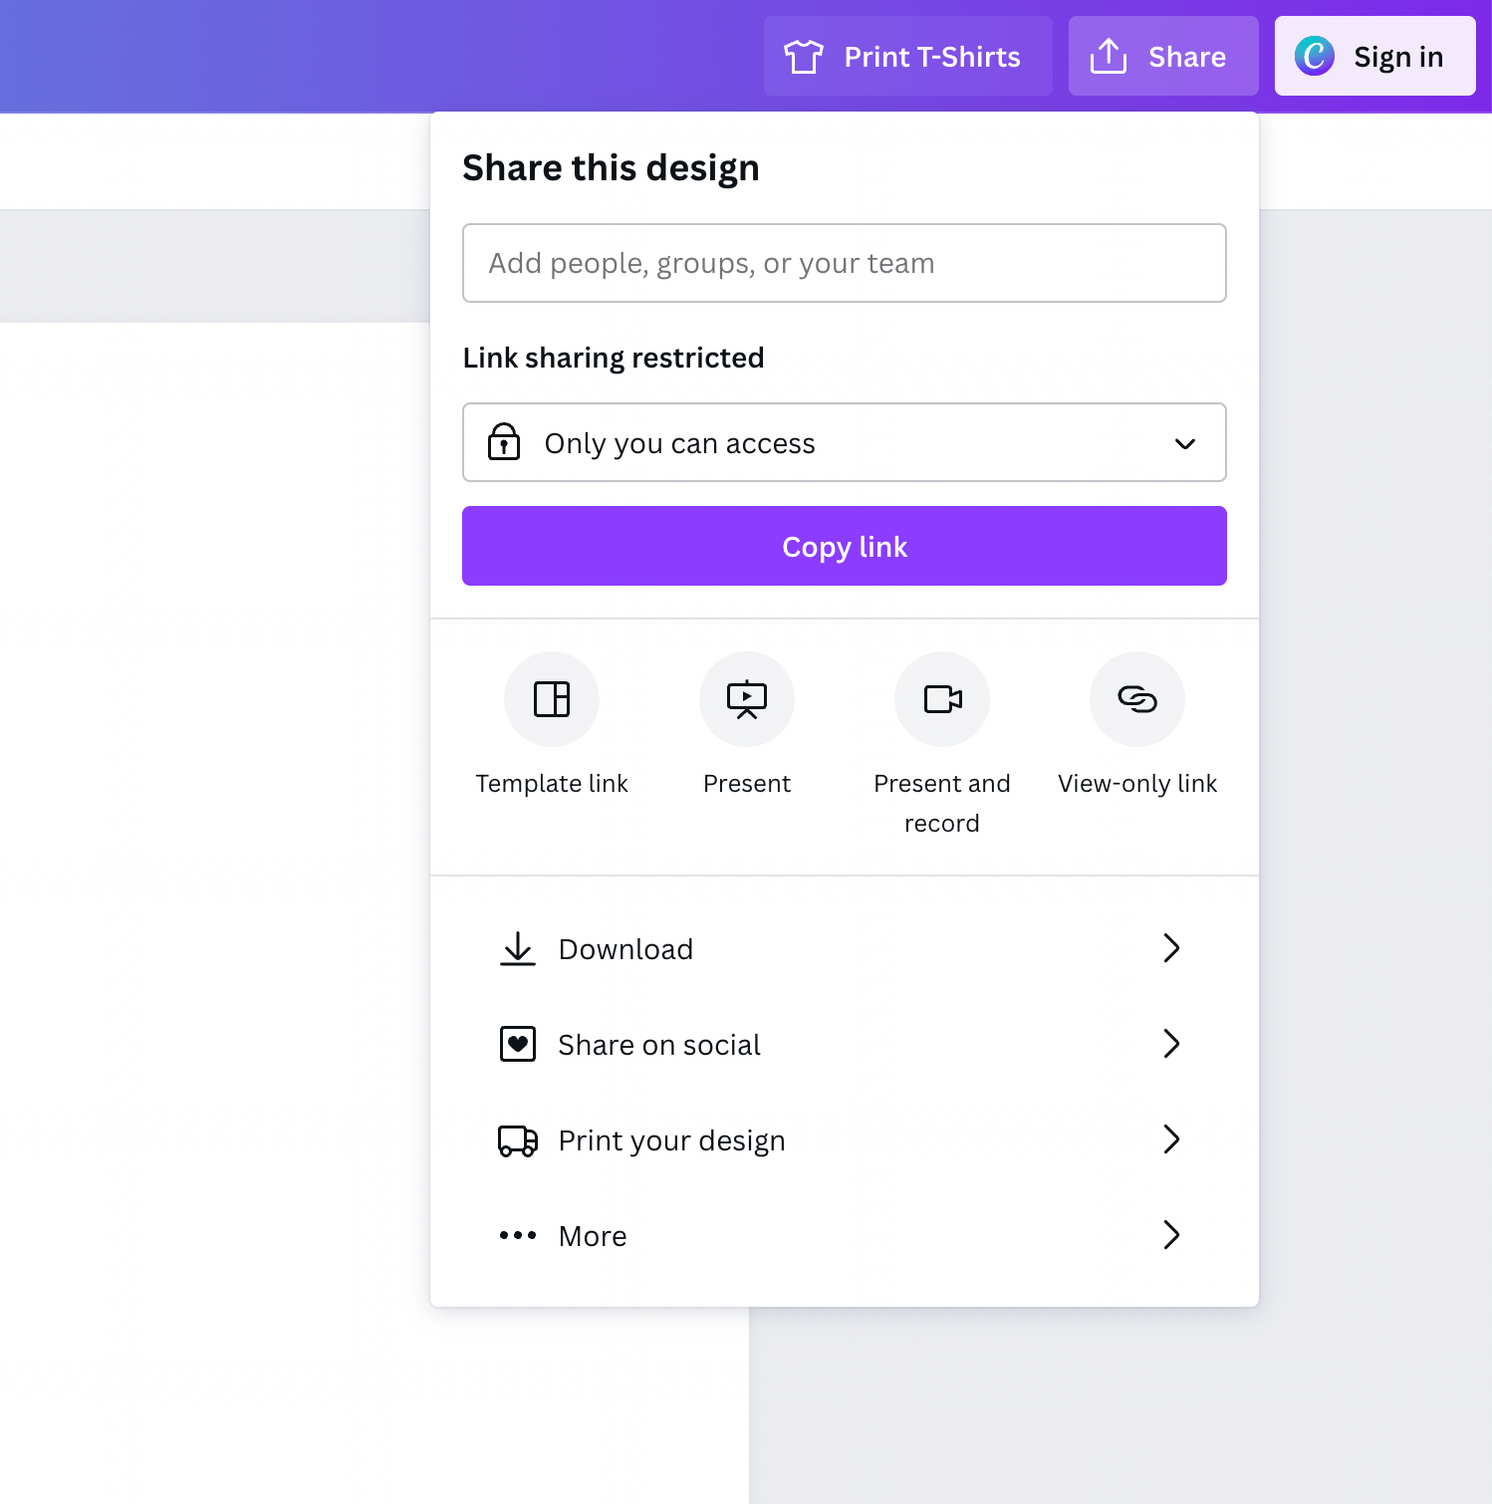Click the lock icon in access dropdown

point(504,442)
